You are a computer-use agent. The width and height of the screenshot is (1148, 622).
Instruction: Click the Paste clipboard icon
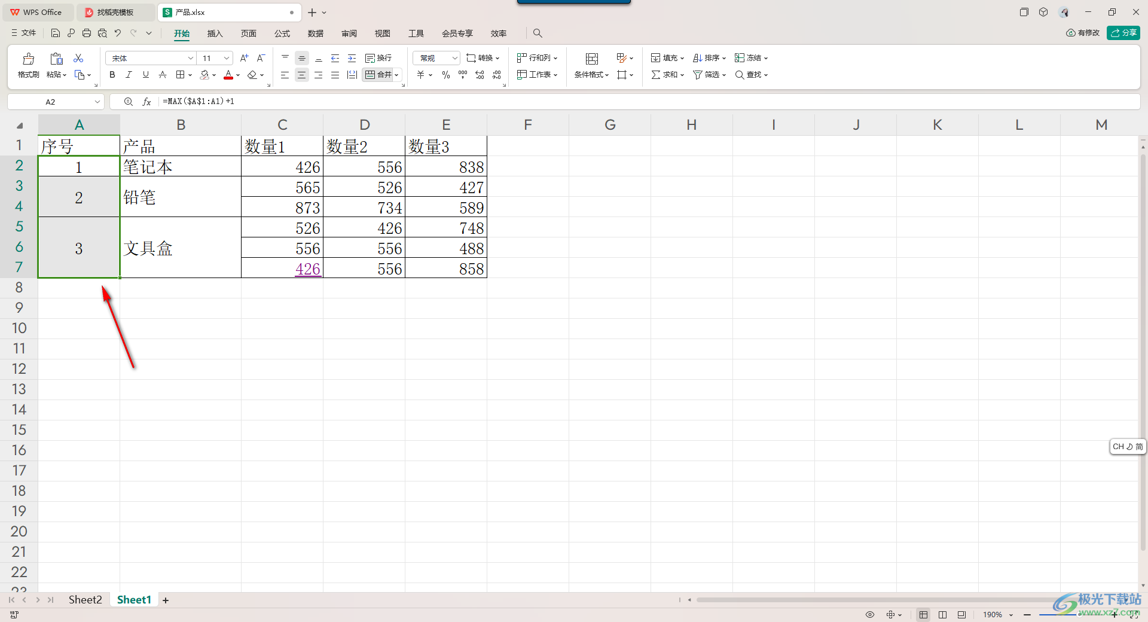pyautogui.click(x=56, y=59)
